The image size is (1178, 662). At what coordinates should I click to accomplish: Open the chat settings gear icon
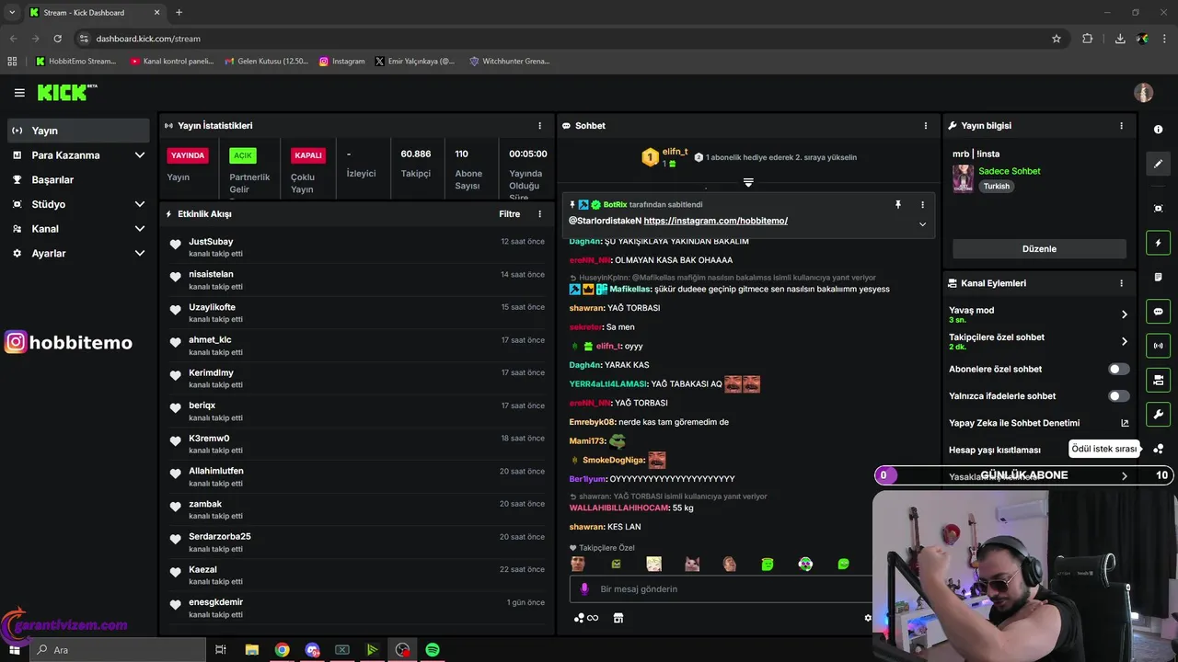(x=867, y=618)
